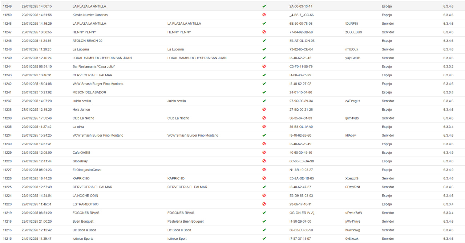Click the green check for Juicio sevilla

tap(264, 101)
